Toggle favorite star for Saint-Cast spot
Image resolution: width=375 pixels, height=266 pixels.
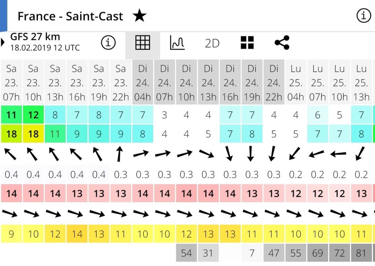pos(139,15)
